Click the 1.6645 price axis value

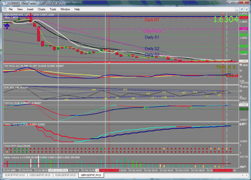coord(243,22)
